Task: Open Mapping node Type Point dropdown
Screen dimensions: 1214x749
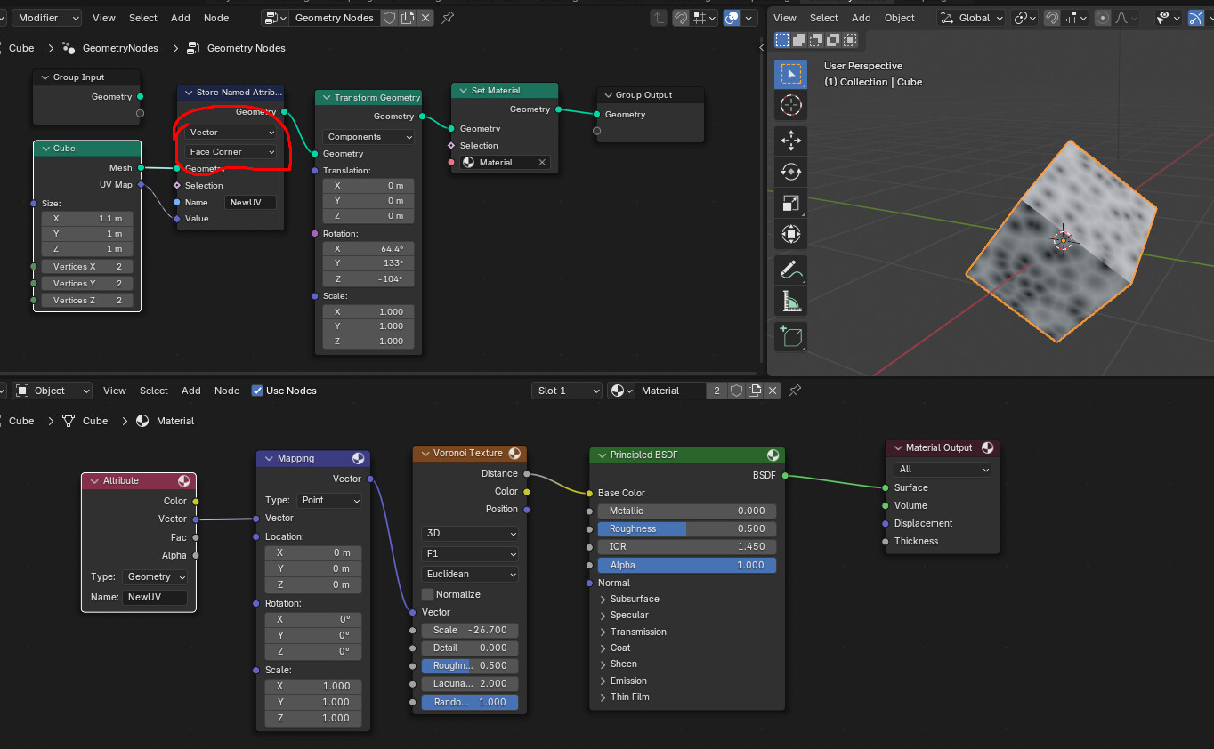Action: 329,501
